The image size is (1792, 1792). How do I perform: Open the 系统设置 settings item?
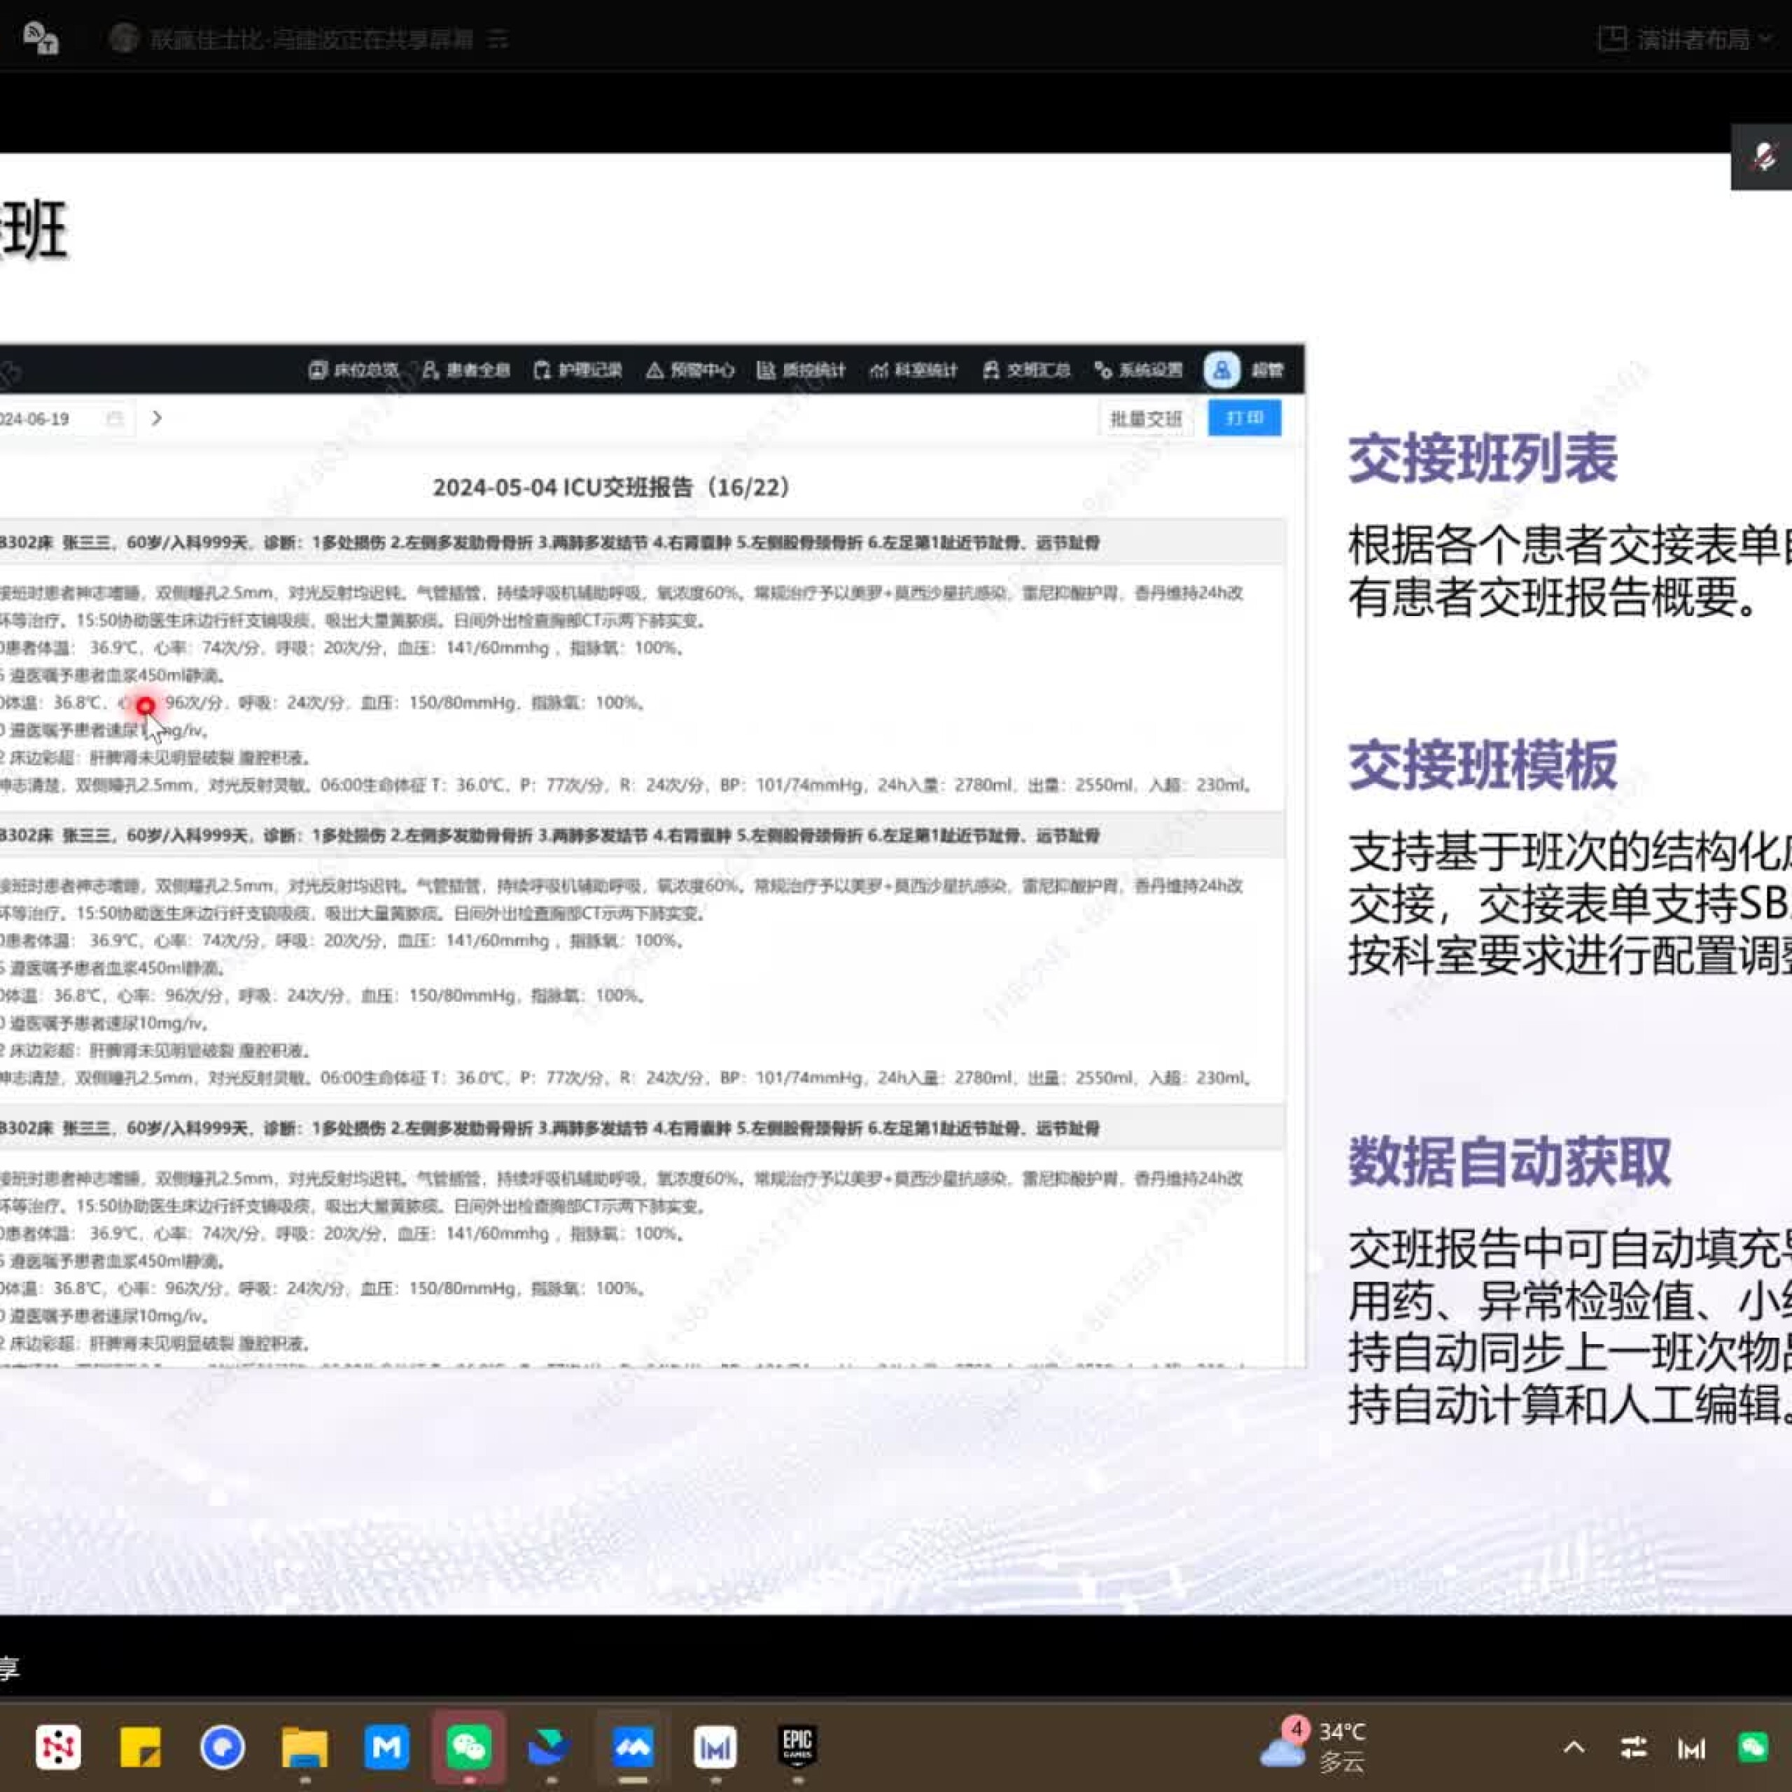(1138, 370)
